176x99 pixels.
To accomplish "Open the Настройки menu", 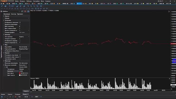I will pos(36,1).
